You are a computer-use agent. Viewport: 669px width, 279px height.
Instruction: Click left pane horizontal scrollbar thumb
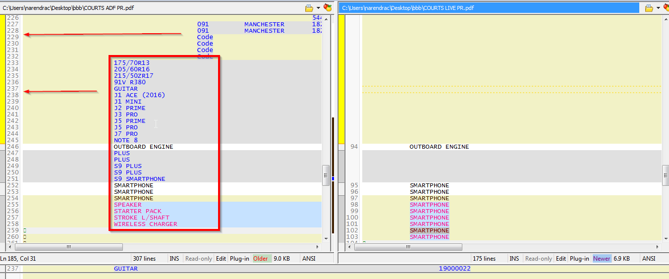[68, 247]
